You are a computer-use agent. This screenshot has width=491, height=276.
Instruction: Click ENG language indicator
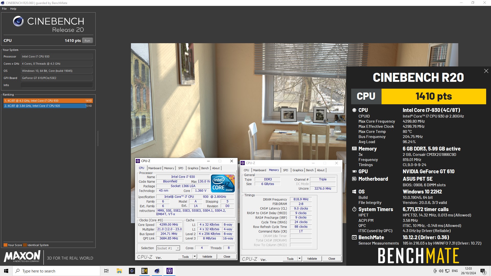click(455, 271)
